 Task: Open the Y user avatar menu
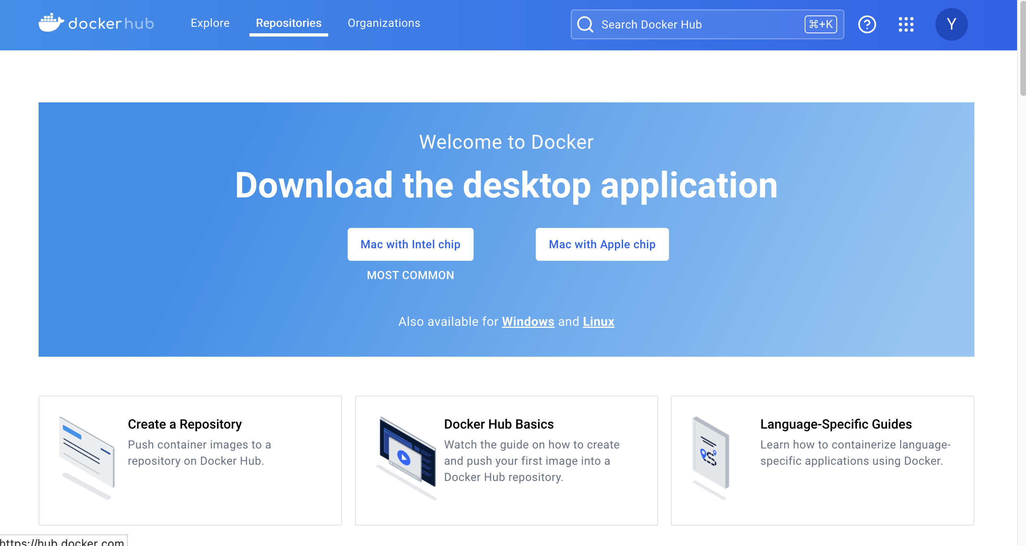pyautogui.click(x=951, y=24)
